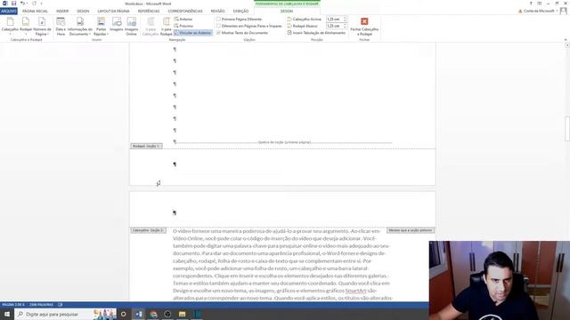The height and width of the screenshot is (320, 570).
Task: Click the Rodapé -Seção 1- label
Action: tap(146, 146)
